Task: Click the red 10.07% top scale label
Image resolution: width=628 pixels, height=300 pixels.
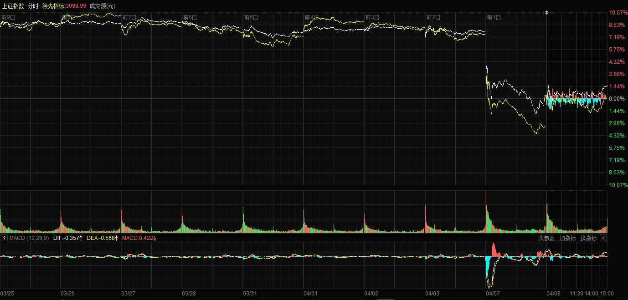Action: tap(618, 12)
